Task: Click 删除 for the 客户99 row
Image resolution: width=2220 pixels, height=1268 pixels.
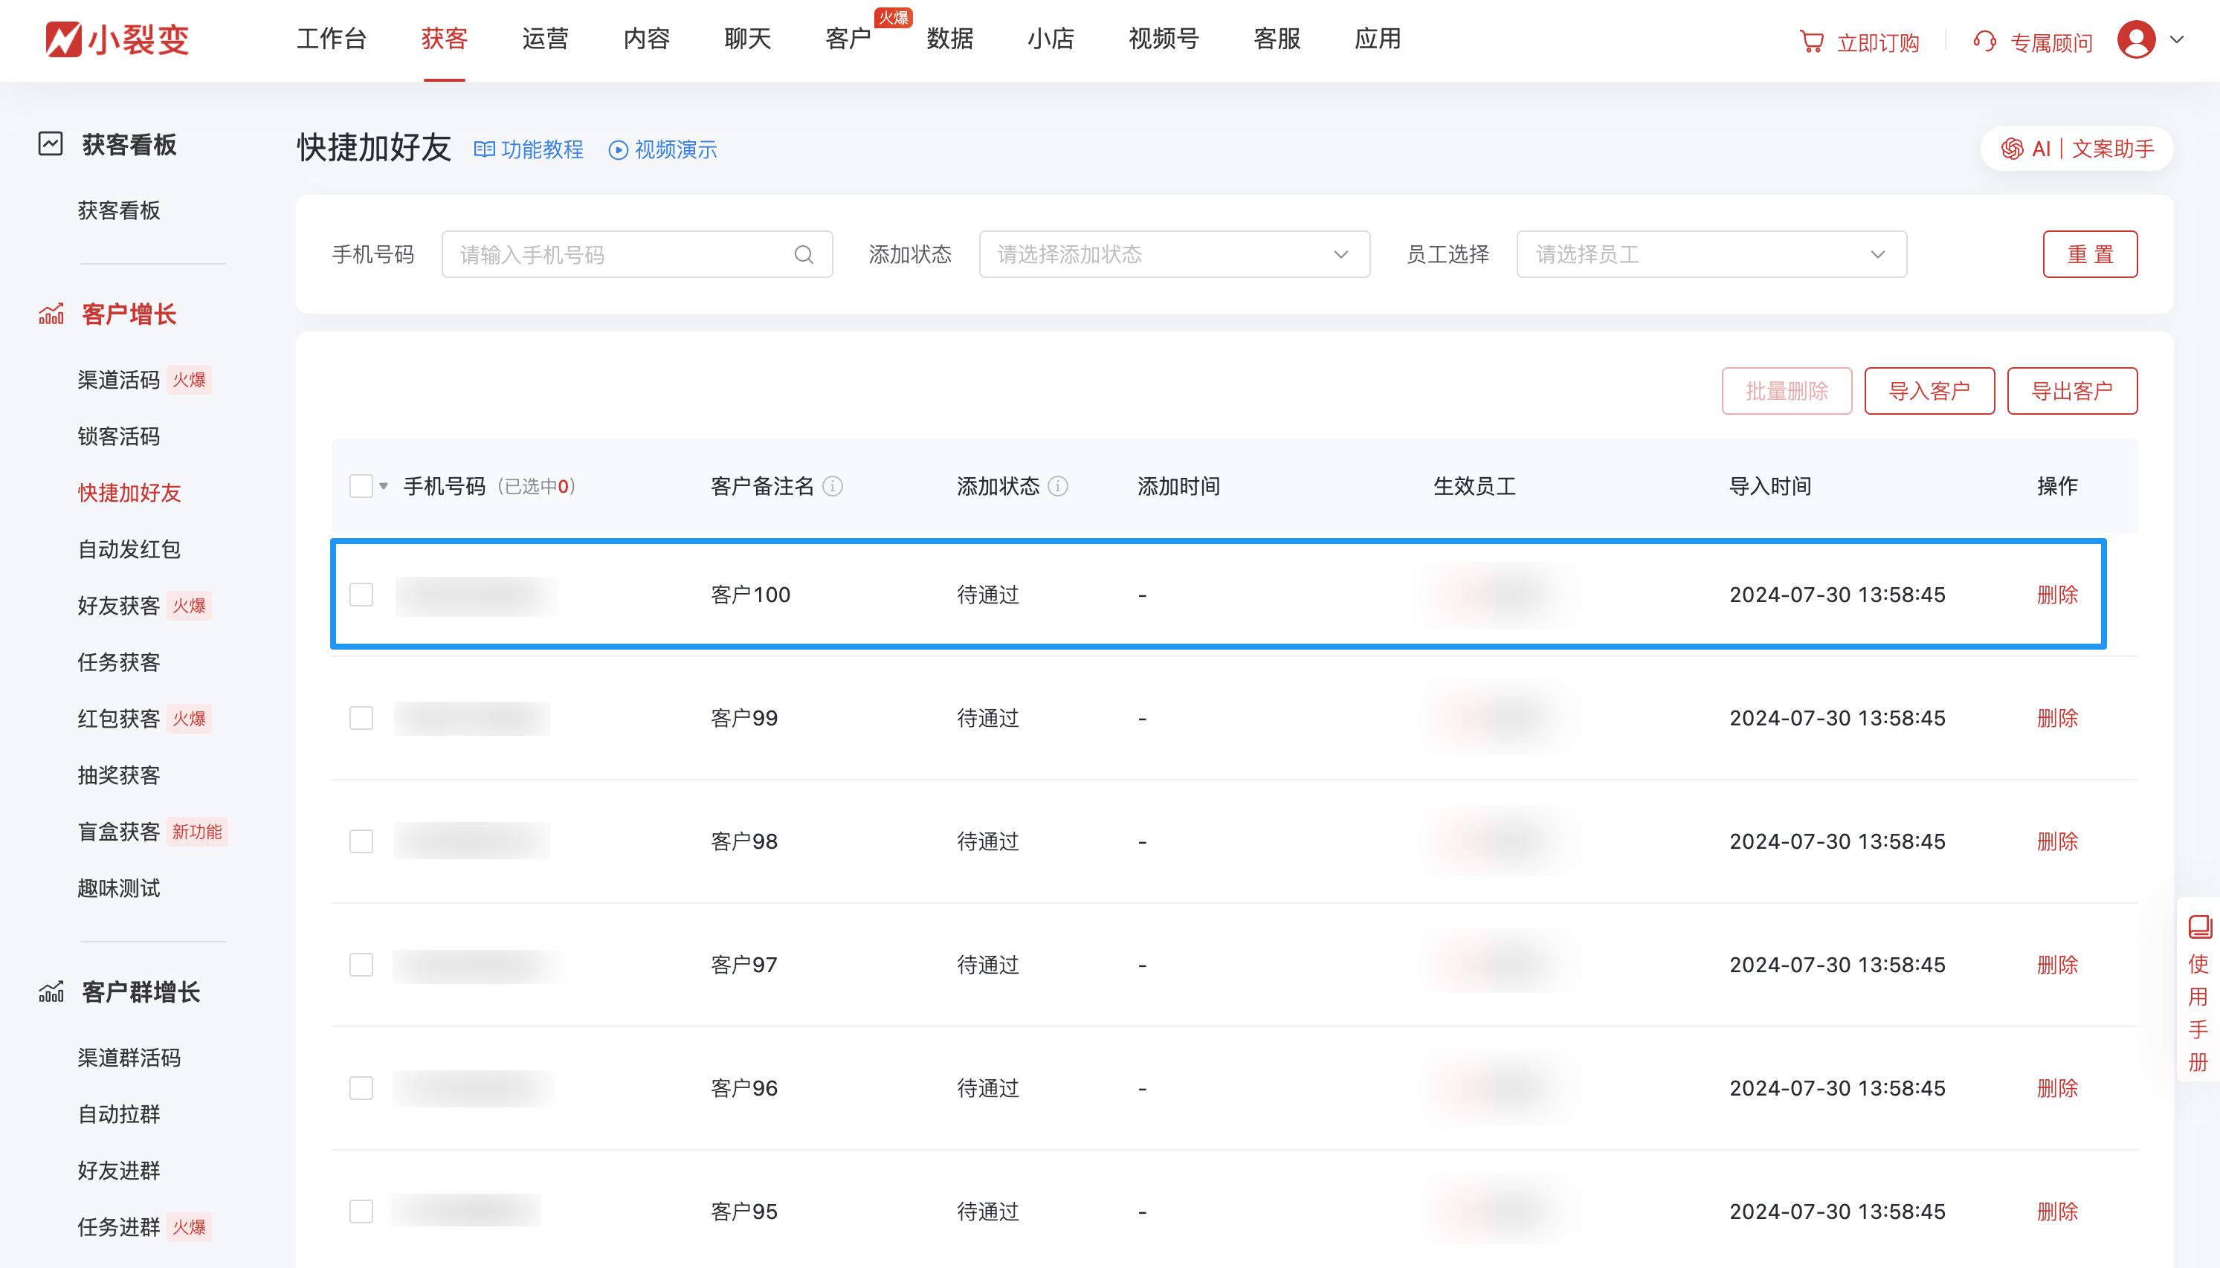Action: [x=2057, y=719]
